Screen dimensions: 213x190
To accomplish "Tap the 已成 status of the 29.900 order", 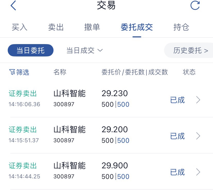I will tap(177, 172).
